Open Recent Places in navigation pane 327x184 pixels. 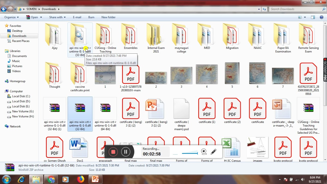(21, 41)
